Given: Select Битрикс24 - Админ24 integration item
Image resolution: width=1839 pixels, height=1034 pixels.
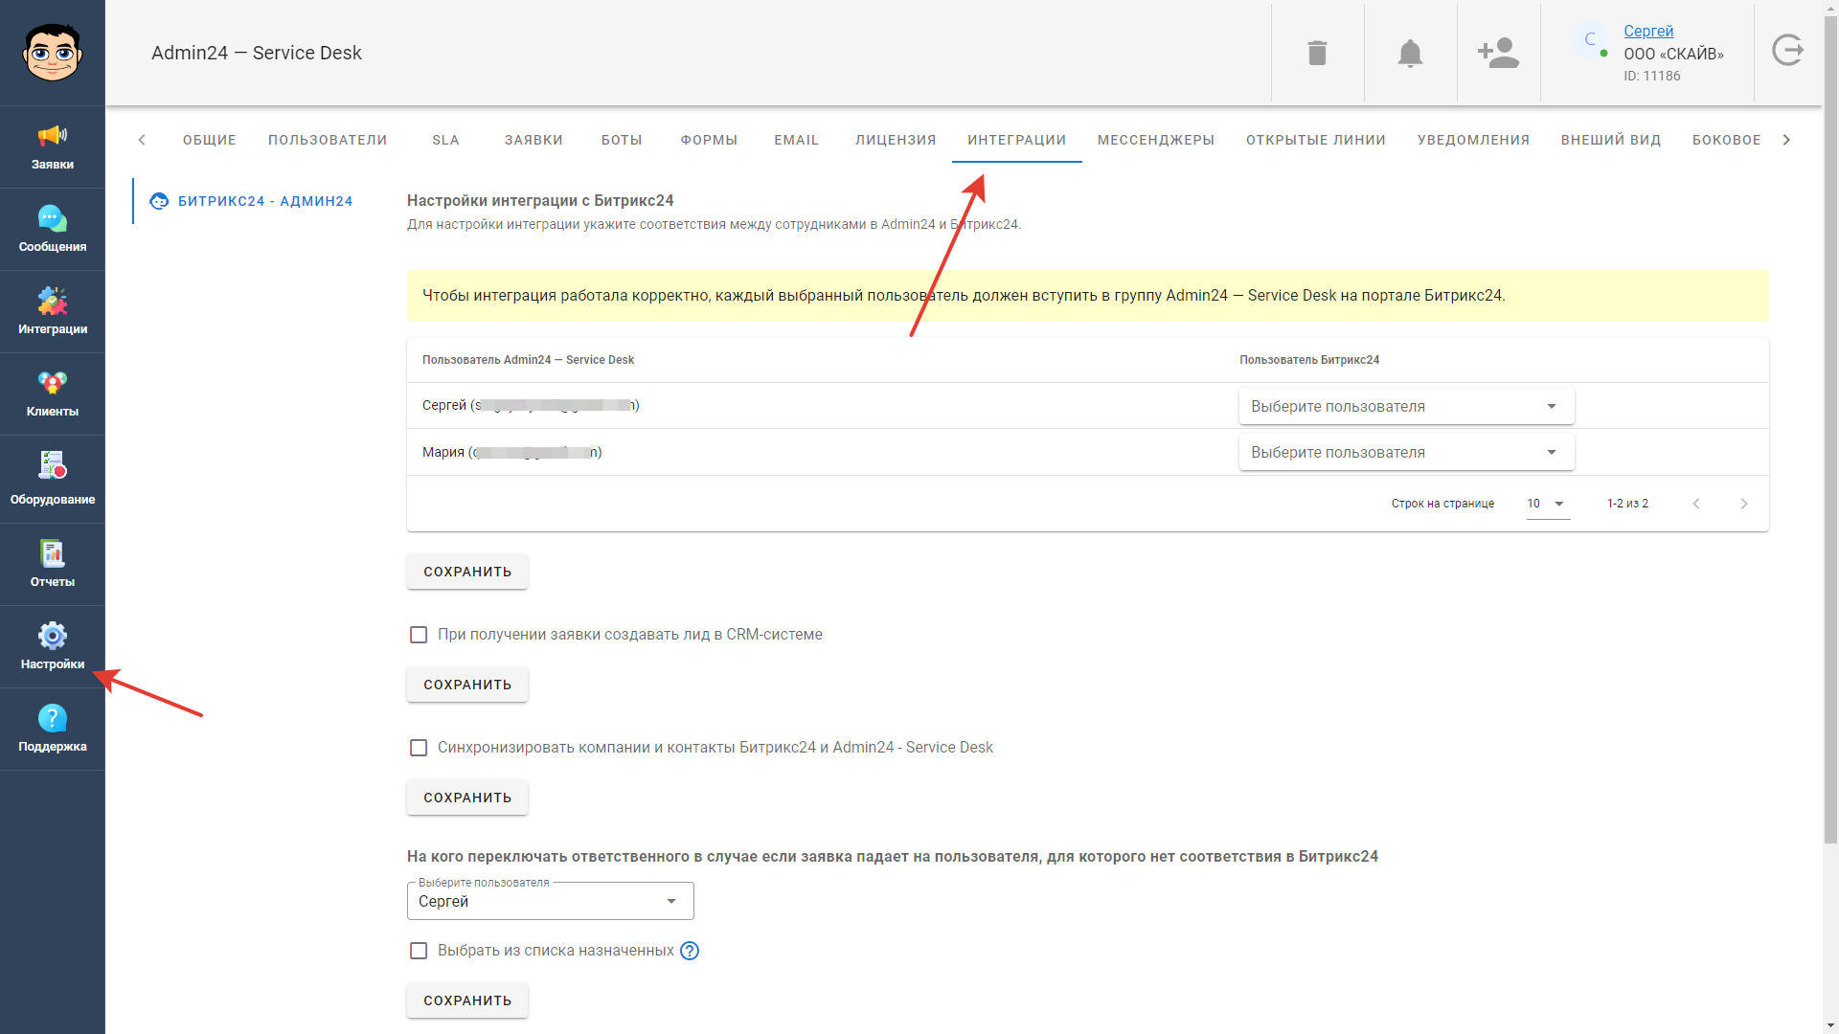Looking at the screenshot, I should (x=252, y=201).
